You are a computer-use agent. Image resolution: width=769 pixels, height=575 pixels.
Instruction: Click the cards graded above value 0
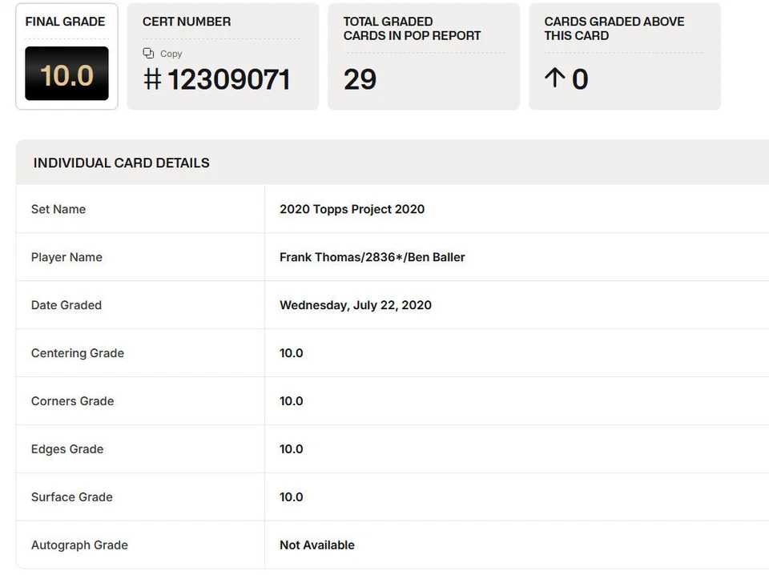580,79
